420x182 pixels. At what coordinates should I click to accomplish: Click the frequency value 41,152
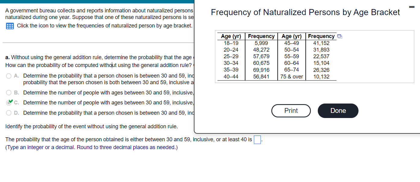point(321,43)
